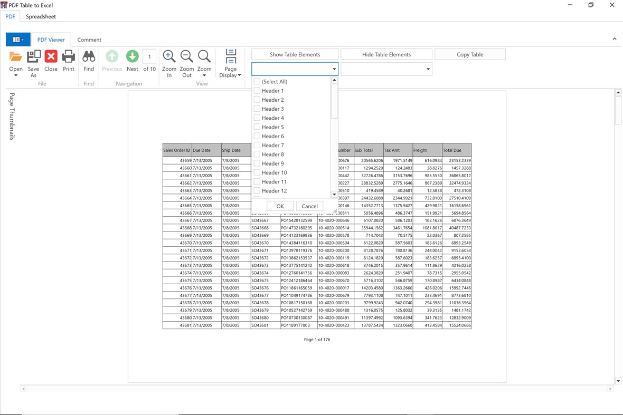Check the Header 6 checkbox
623x415 pixels.
257,136
